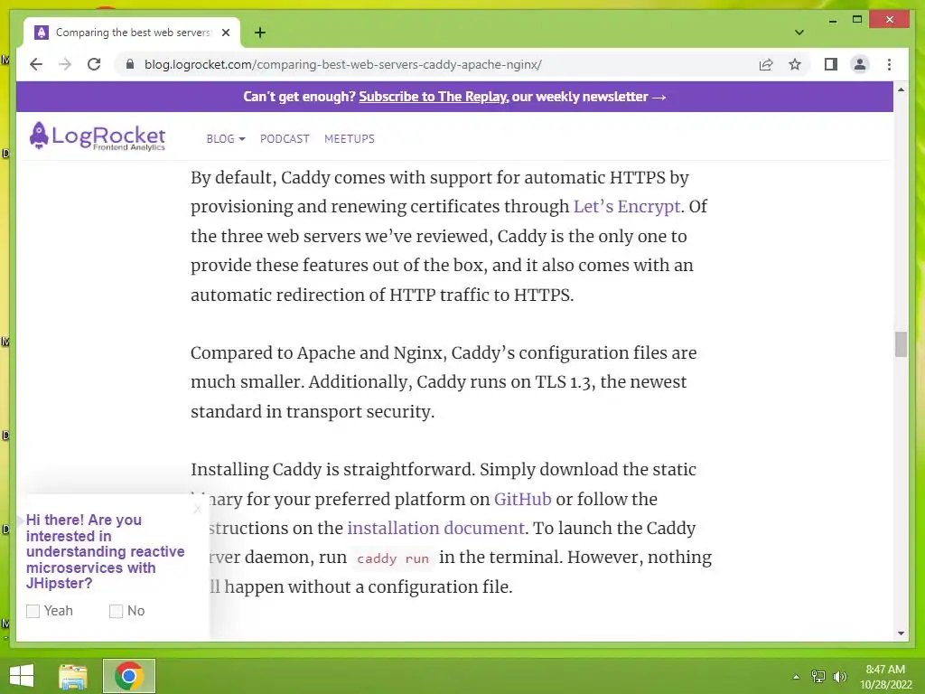Viewport: 925px width, 694px height.
Task: Reload the current page
Action: [94, 64]
